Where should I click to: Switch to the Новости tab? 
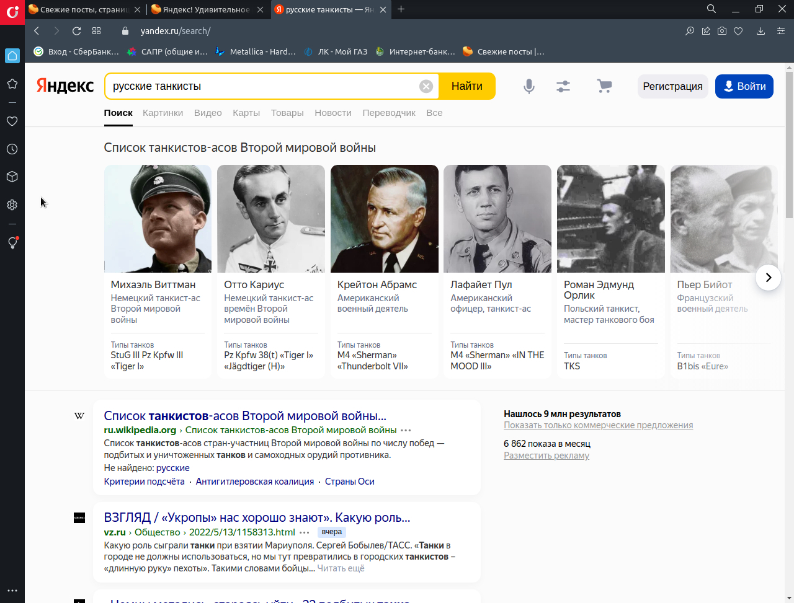click(x=332, y=113)
